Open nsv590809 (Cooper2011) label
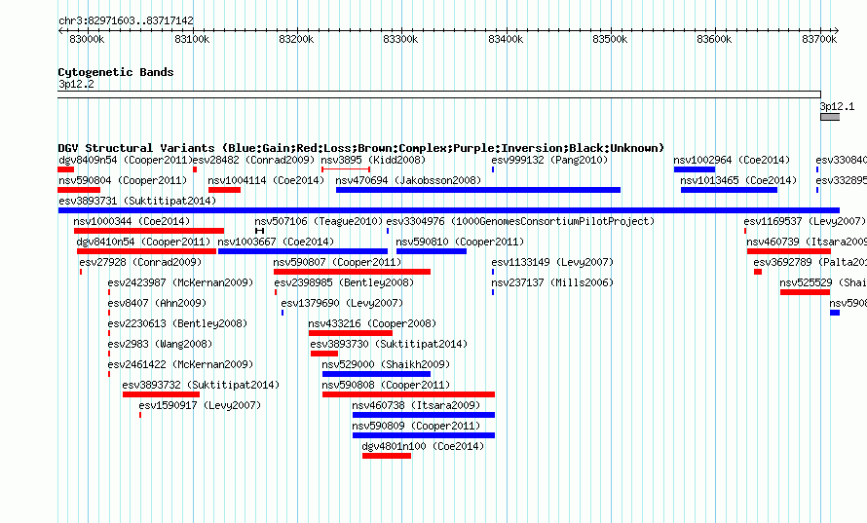The height and width of the screenshot is (523, 867). pos(416,427)
